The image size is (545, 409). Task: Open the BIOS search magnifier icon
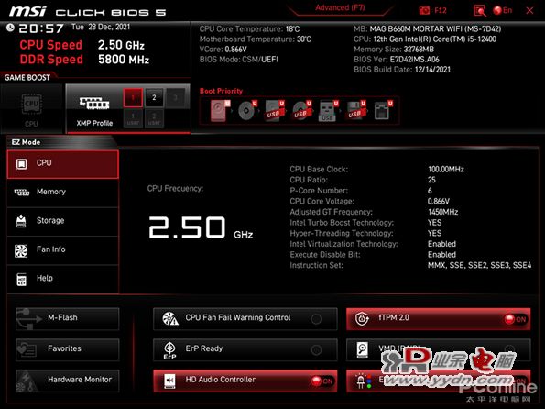pyautogui.click(x=480, y=10)
